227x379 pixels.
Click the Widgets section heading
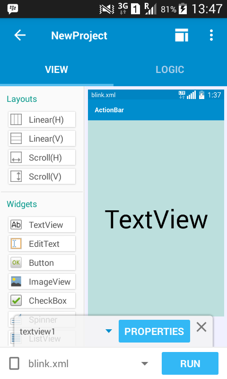point(22,204)
